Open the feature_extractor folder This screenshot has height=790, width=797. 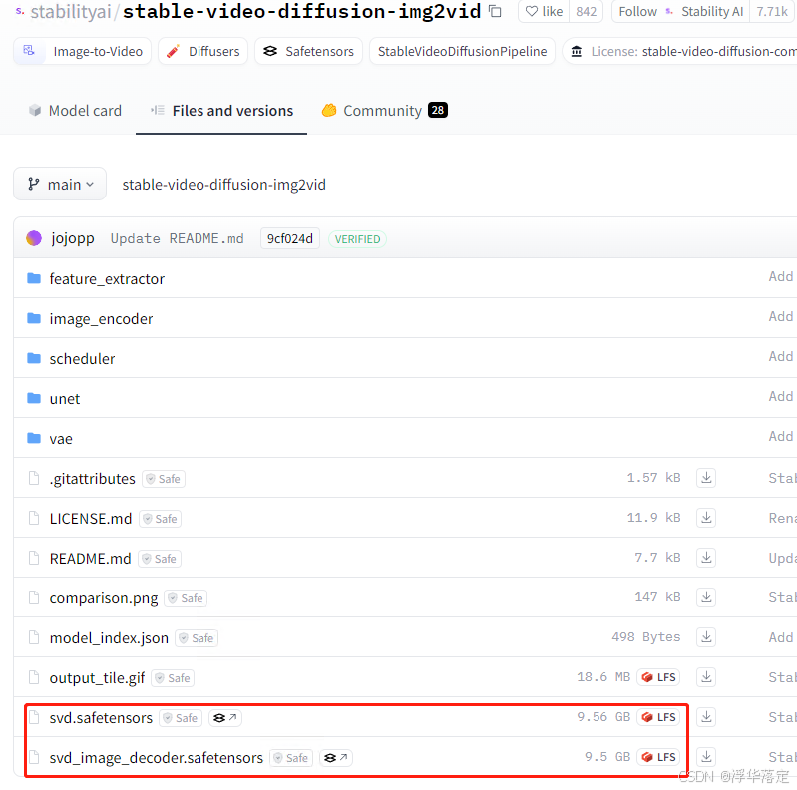click(107, 278)
